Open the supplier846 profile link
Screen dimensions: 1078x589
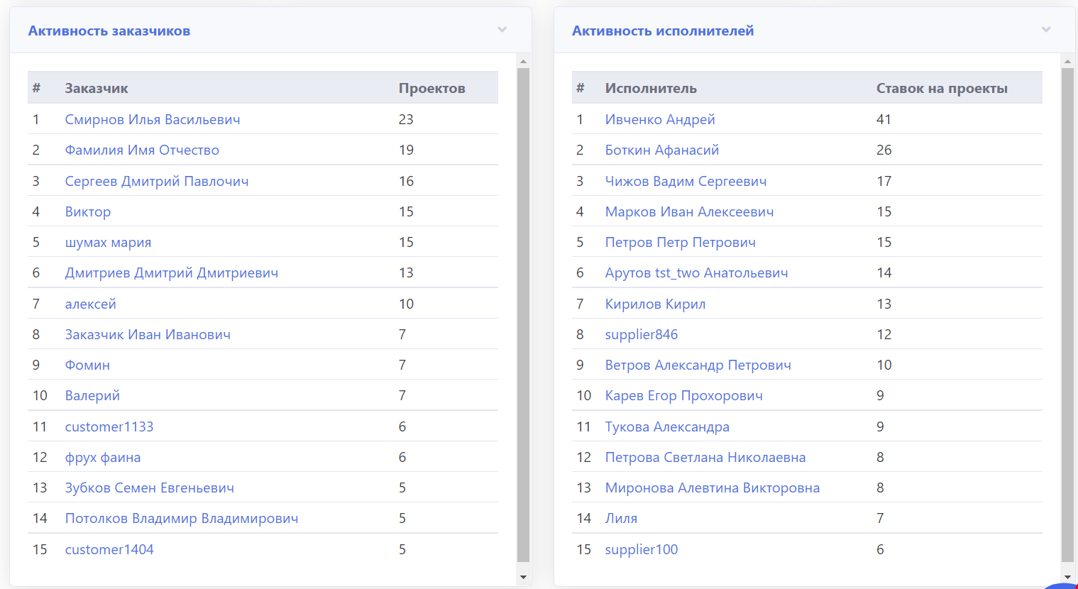(641, 334)
